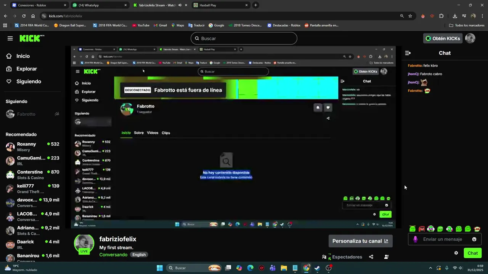The height and width of the screenshot is (274, 488).
Task: Send the green angel halo emote
Action: (x=413, y=229)
